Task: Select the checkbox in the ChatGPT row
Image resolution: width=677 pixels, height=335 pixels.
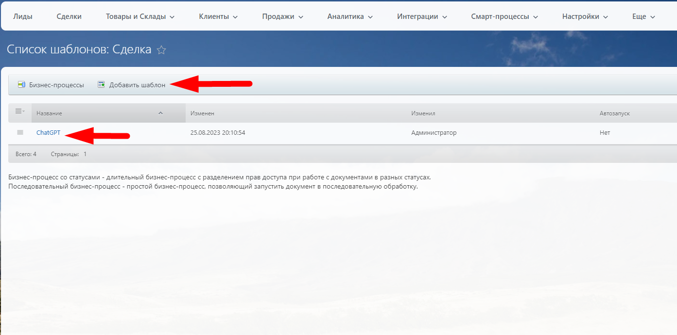Action: click(x=19, y=132)
